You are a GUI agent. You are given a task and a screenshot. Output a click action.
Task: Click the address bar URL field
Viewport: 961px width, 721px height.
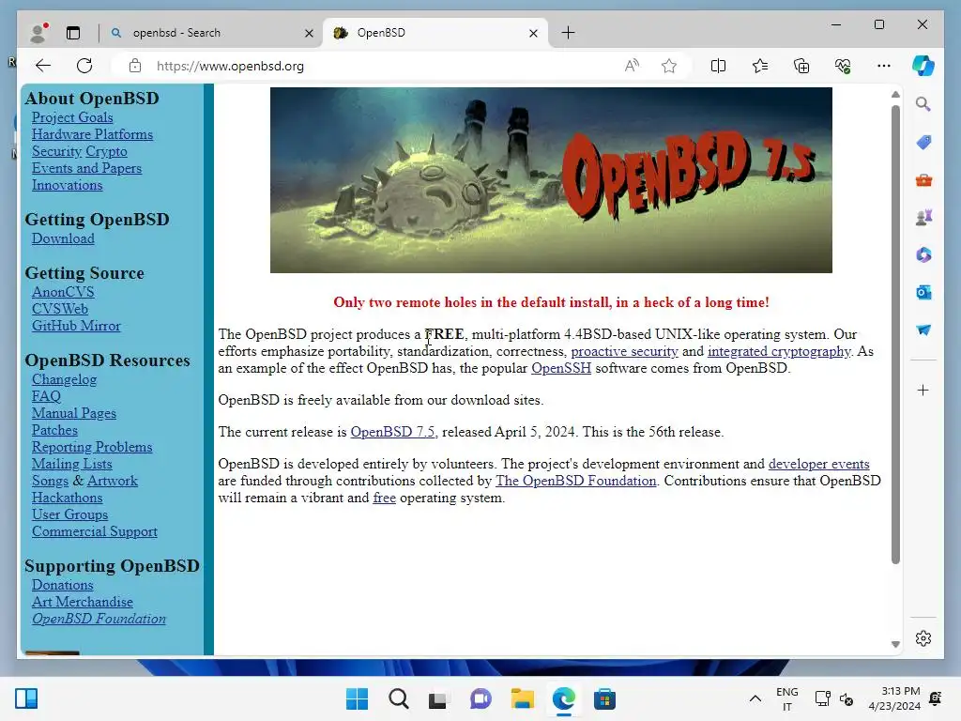tap(380, 66)
